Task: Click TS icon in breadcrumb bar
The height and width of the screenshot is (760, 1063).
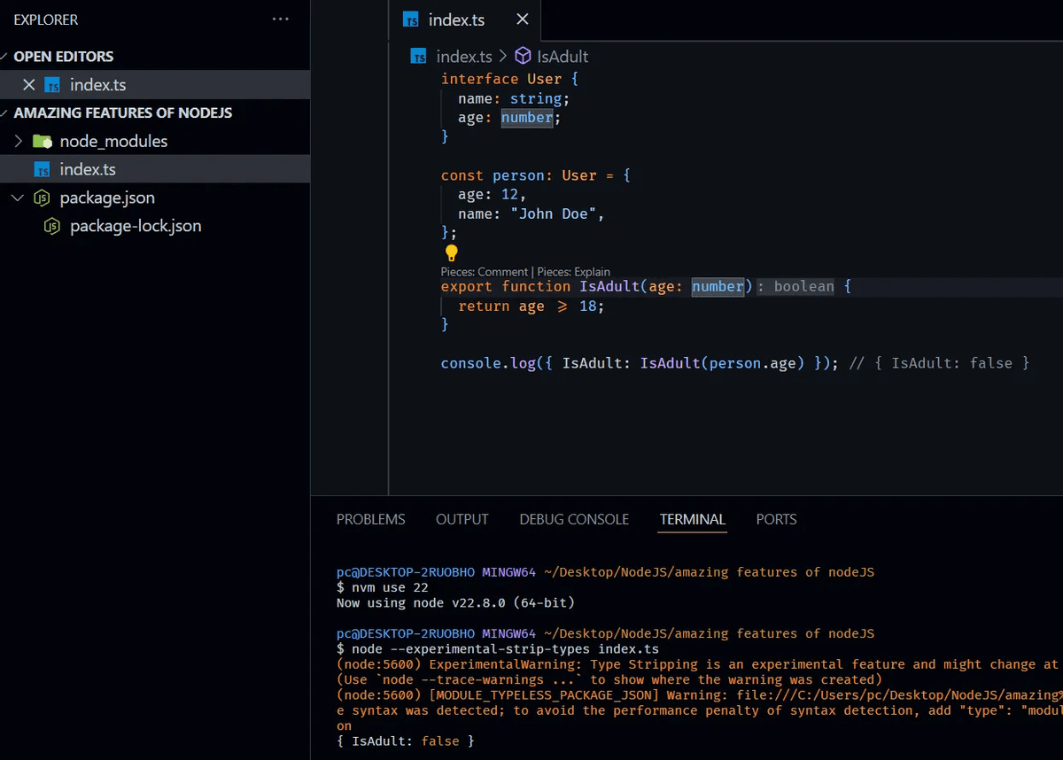Action: 419,56
